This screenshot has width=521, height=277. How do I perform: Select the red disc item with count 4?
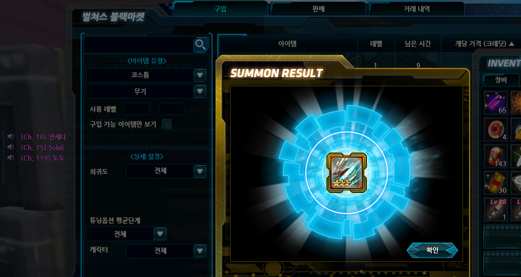[x=496, y=129]
